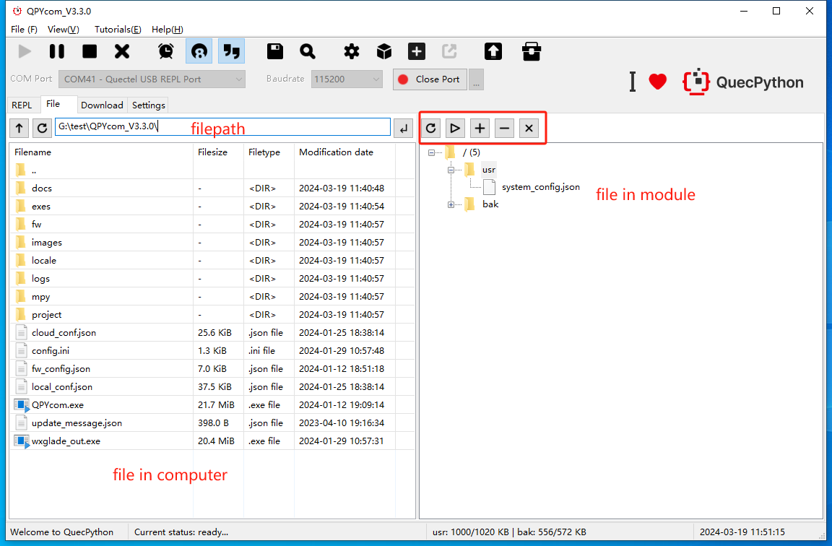Click the upload arrow toolbar icon
The height and width of the screenshot is (546, 832).
[493, 51]
